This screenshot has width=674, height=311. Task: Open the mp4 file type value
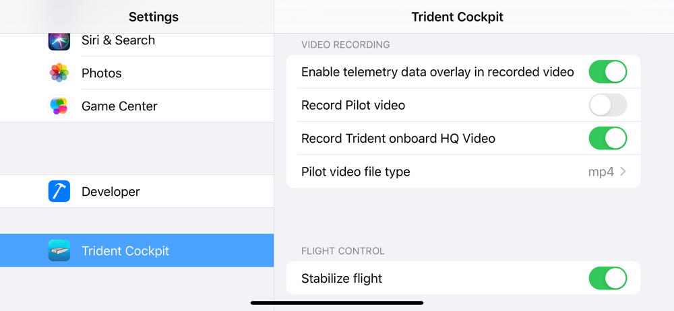601,172
